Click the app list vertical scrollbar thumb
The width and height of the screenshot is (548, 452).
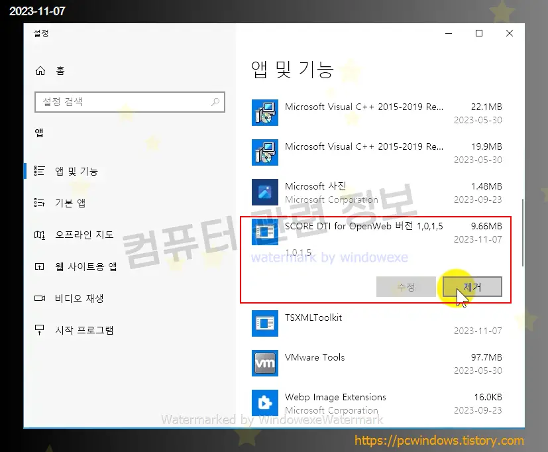523,233
